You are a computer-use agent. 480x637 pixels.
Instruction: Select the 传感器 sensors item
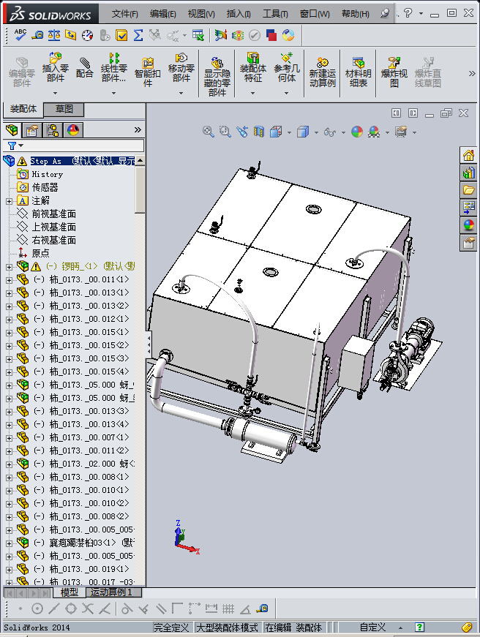click(x=45, y=187)
